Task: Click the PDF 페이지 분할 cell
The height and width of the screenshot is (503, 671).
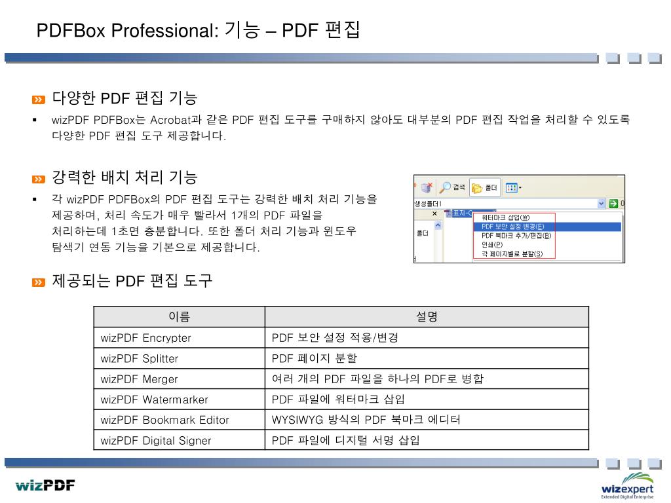Action: (x=427, y=358)
